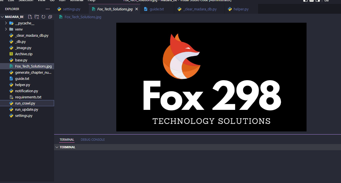This screenshot has height=183, width=341.
Task: Click the icon beside requirements.txt in tree
Action: 11,97
